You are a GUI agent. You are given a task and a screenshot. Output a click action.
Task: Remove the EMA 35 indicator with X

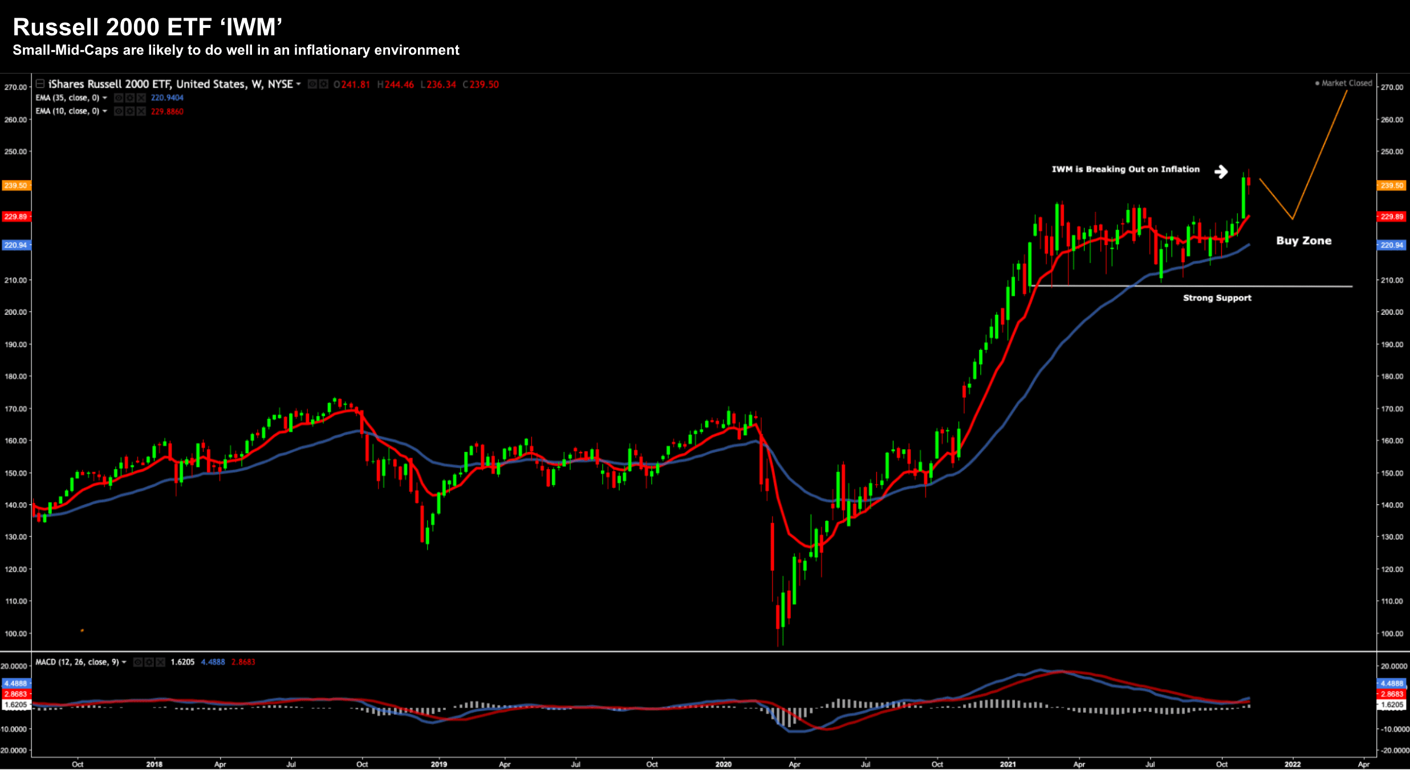click(141, 98)
